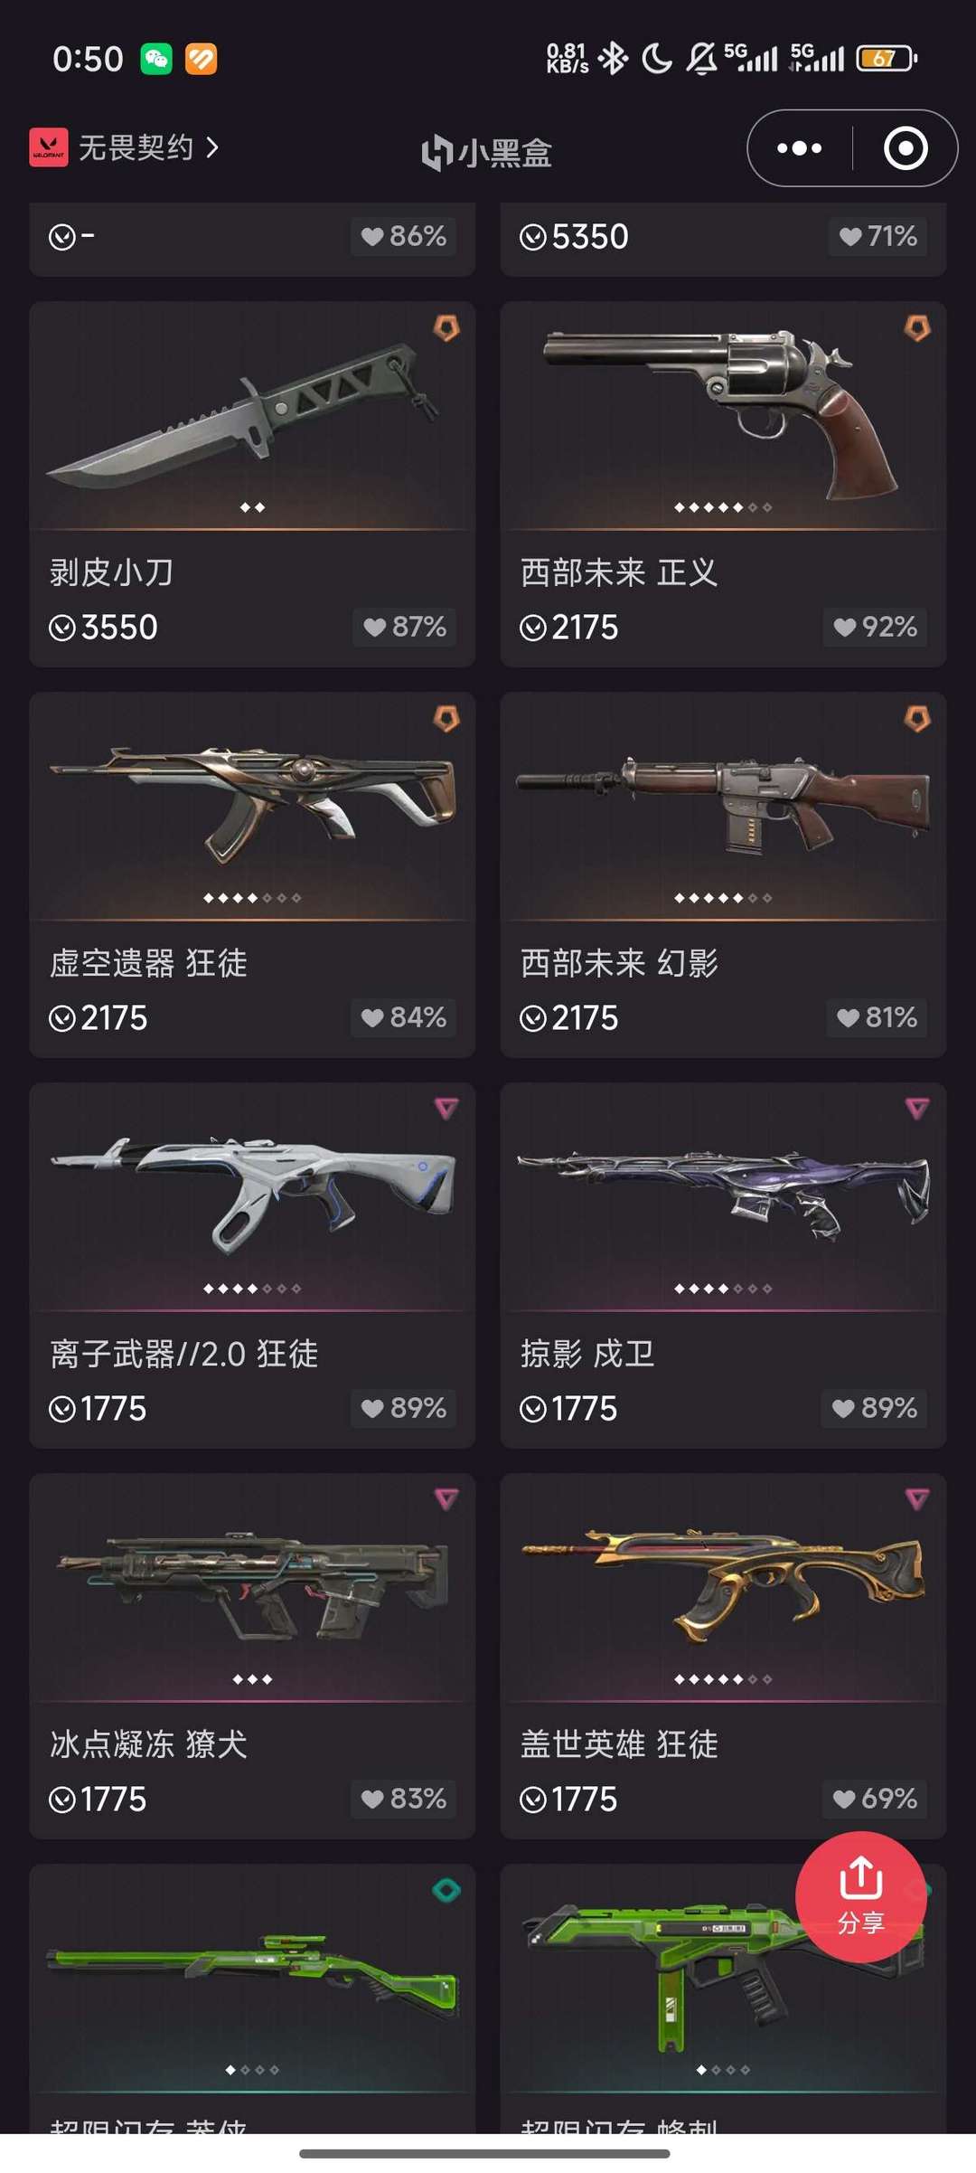Open 剥皮小刀 knife skin thumbnail
Viewport: 976px width, 2173px height.
252,416
